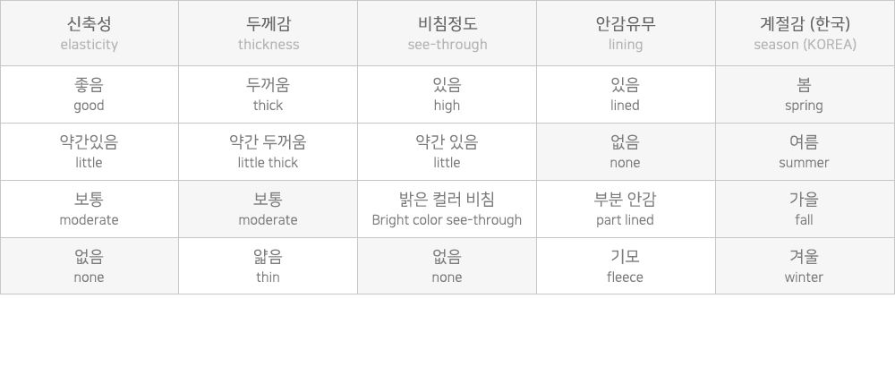Viewport: 895px width, 384px height.
Task: Choose the 'winter' season cell
Action: click(805, 266)
